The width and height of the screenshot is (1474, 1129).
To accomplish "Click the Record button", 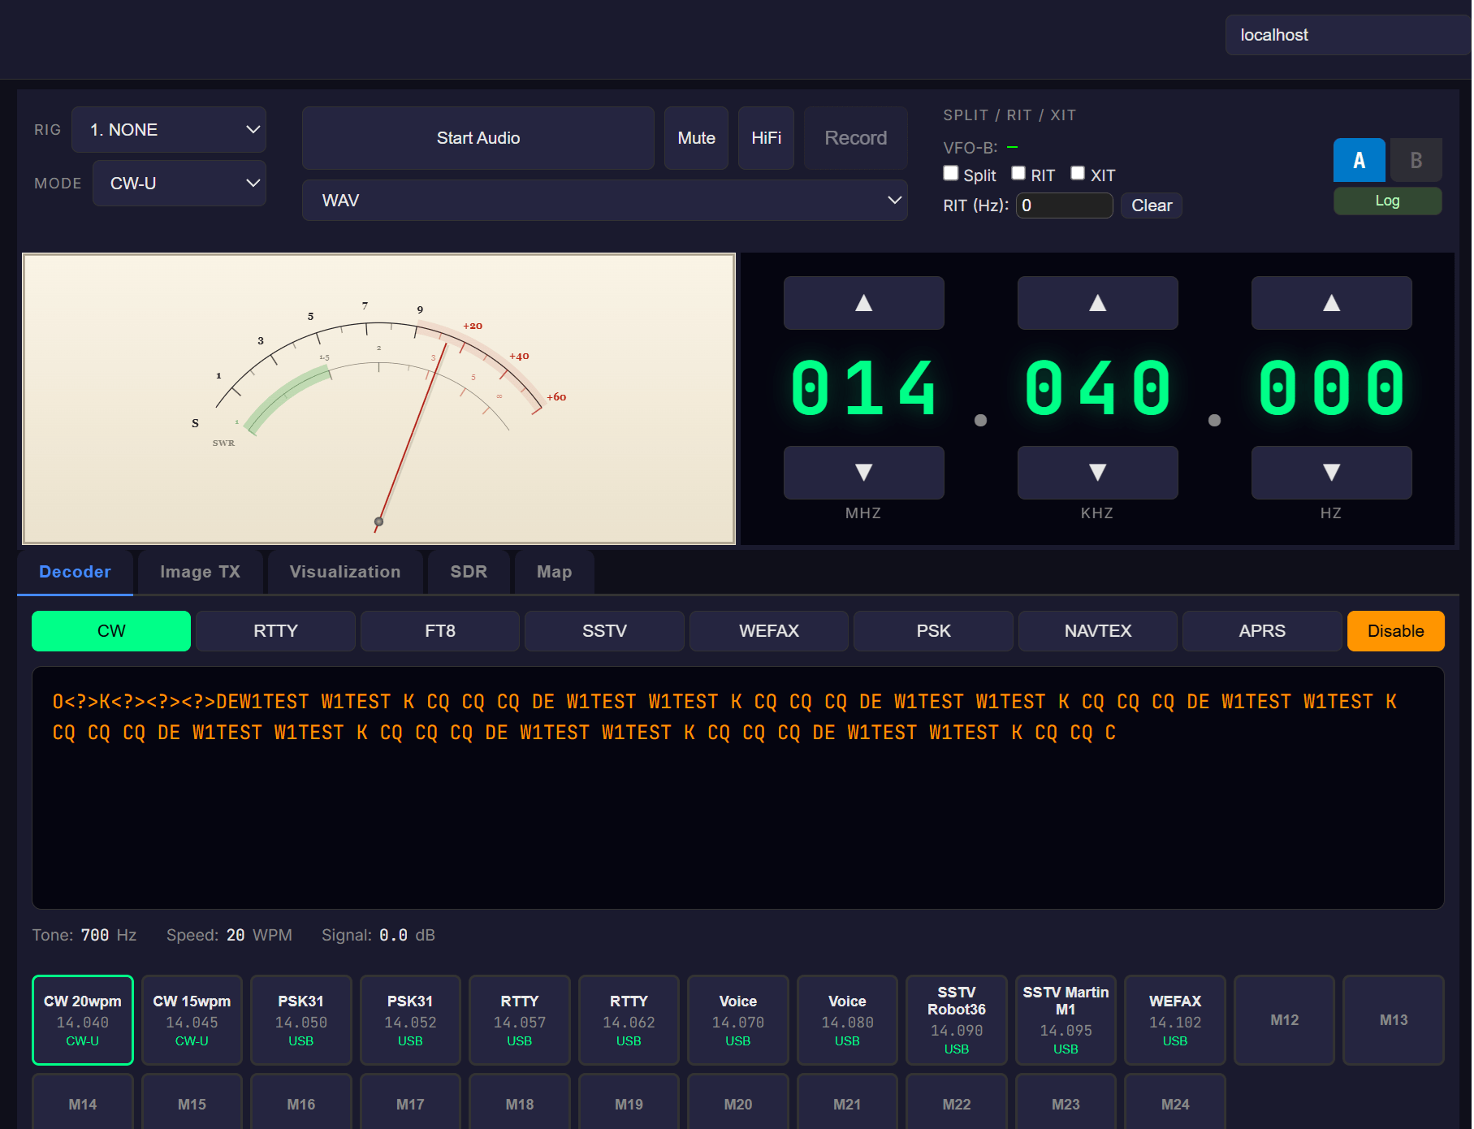I will 855,138.
